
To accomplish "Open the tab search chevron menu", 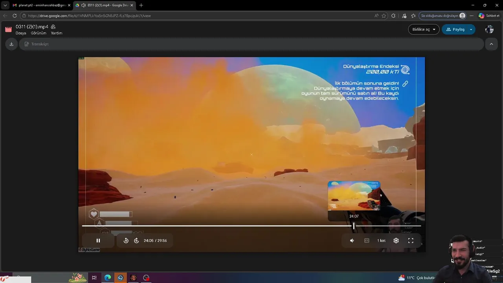I will (x=5, y=5).
